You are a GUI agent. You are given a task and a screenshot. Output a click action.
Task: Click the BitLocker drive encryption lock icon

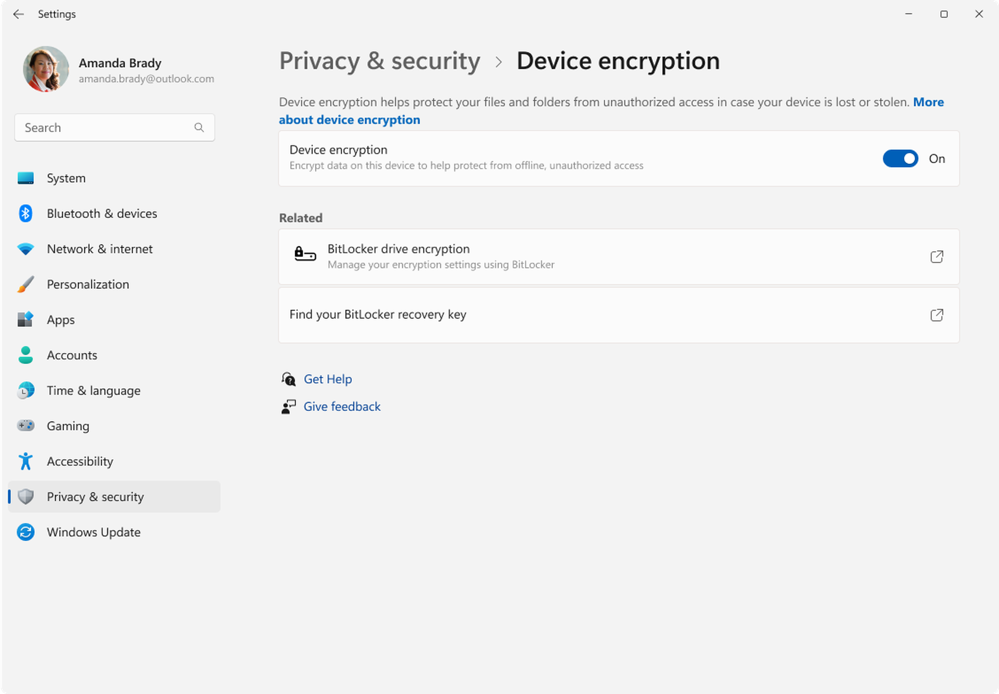[303, 255]
